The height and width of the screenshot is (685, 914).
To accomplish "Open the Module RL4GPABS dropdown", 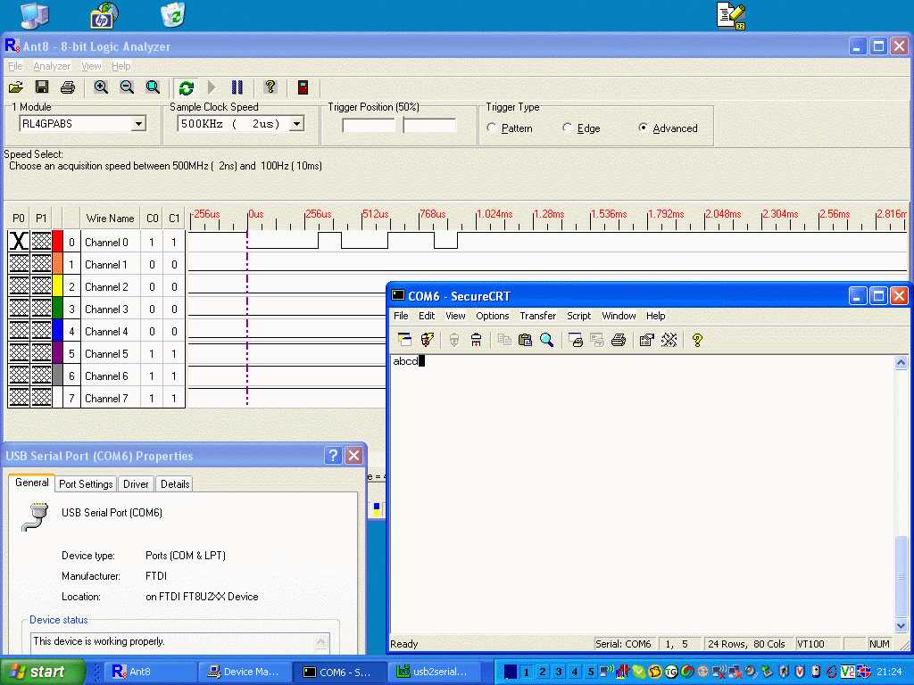I will pos(138,123).
